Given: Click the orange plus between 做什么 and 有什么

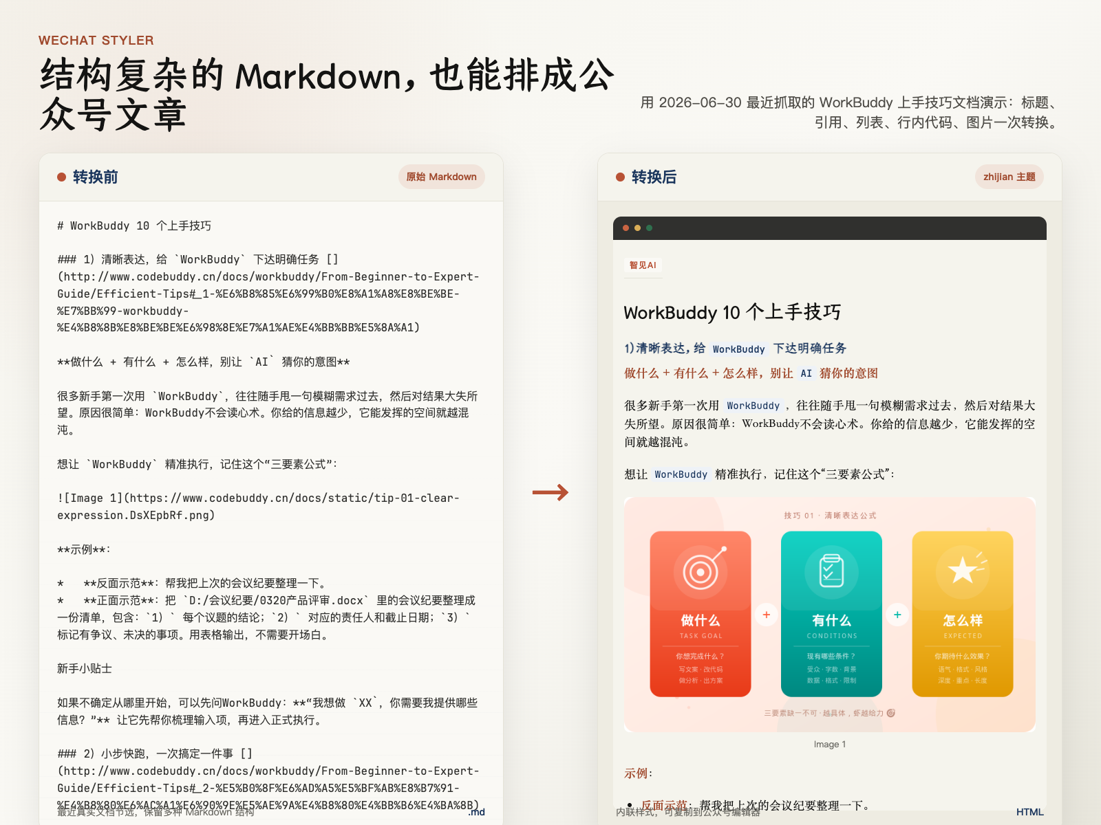Looking at the screenshot, I should point(766,615).
